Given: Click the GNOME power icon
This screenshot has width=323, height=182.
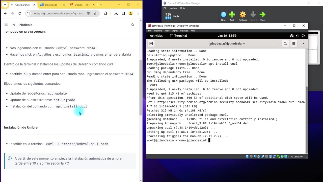Looking at the screenshot, I should point(303,36).
